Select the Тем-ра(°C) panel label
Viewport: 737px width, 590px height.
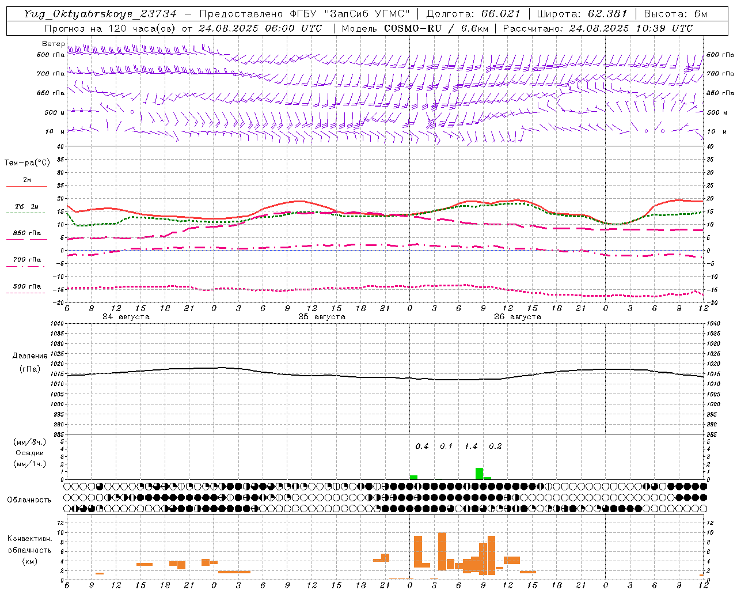click(27, 163)
